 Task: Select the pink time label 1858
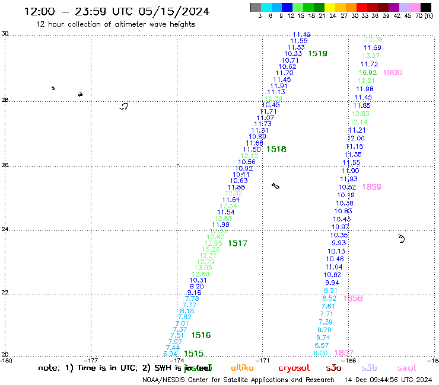353,299
